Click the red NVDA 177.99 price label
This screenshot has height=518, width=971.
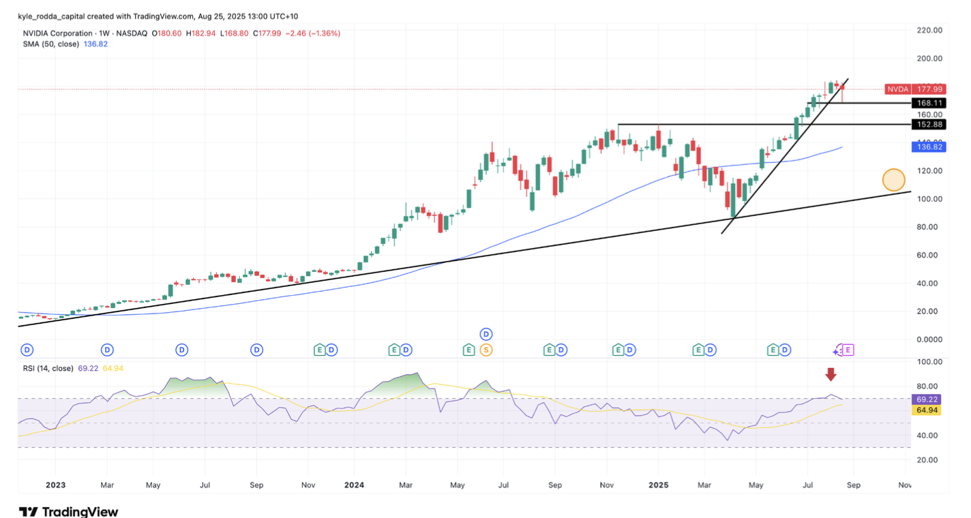coord(915,89)
